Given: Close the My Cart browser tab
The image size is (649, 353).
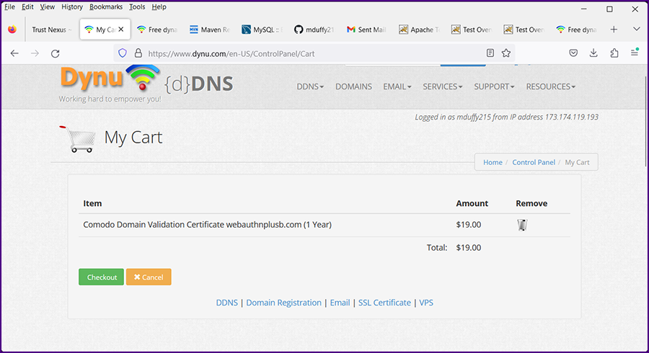Looking at the screenshot, I should 121,30.
